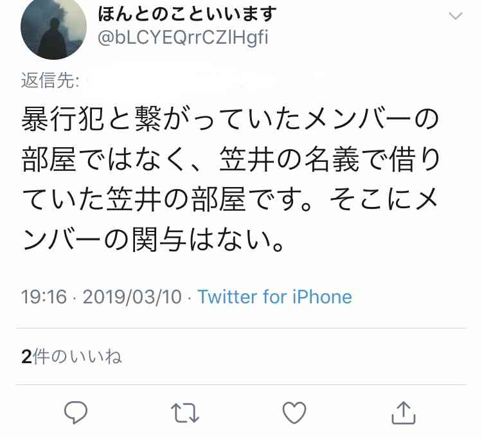482x439 pixels.
Task: Expand the tweet options chevron menu
Action: pos(456,15)
